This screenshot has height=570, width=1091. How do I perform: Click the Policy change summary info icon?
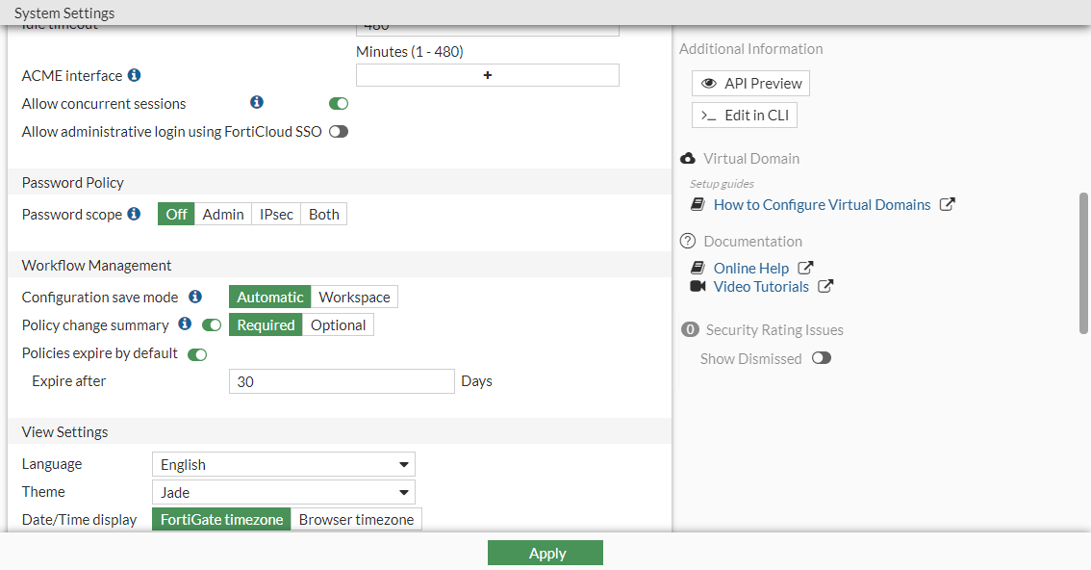[x=185, y=324]
